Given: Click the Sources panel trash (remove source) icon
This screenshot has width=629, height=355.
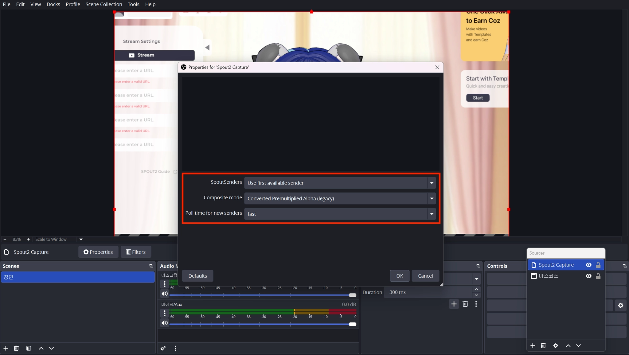Looking at the screenshot, I should [543, 345].
